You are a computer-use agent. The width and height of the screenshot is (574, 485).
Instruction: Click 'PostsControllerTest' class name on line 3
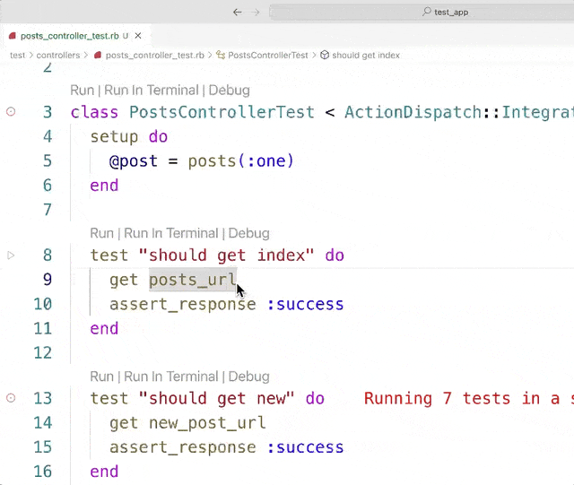click(222, 112)
